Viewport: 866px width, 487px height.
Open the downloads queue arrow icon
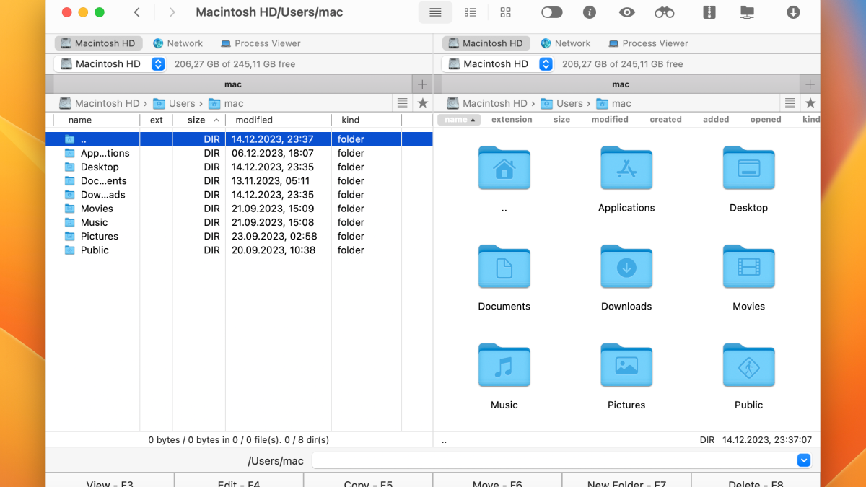coord(793,12)
